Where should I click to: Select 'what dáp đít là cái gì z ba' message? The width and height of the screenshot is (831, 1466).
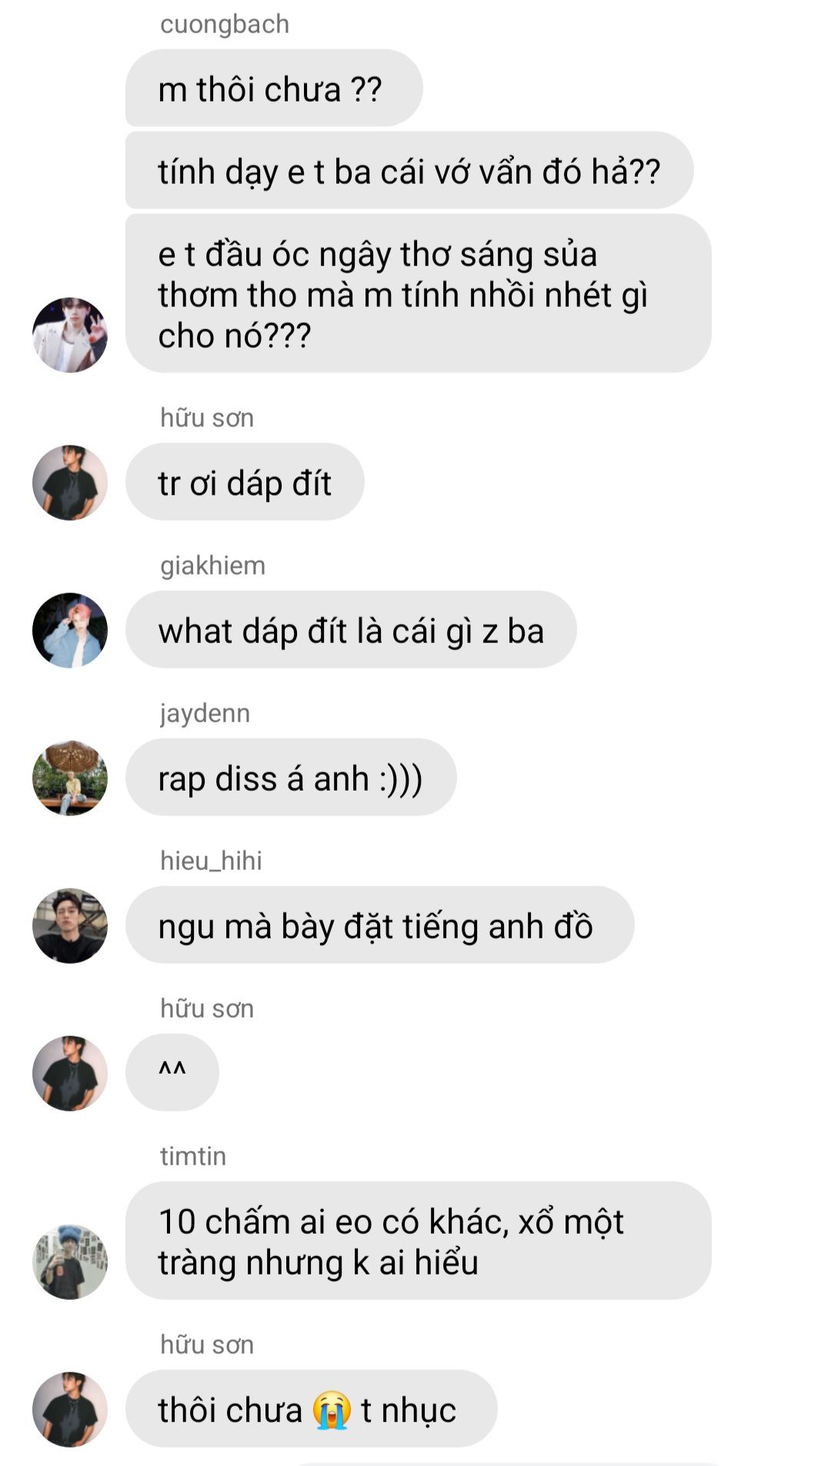[351, 630]
